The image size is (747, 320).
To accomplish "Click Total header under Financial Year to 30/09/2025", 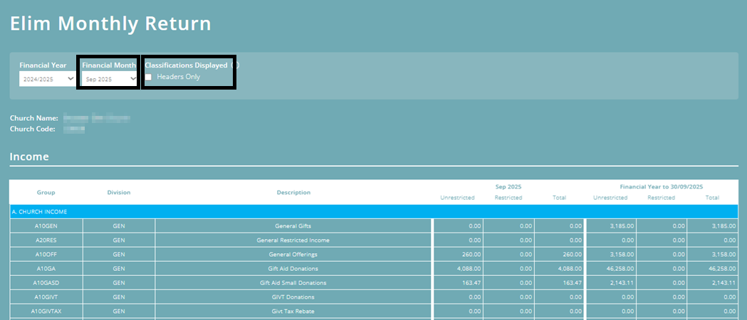I will (712, 198).
